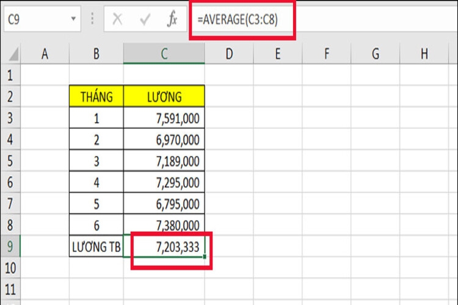Select month cell B8 containing 6
Screen dimensions: 458x305
[x=96, y=225]
